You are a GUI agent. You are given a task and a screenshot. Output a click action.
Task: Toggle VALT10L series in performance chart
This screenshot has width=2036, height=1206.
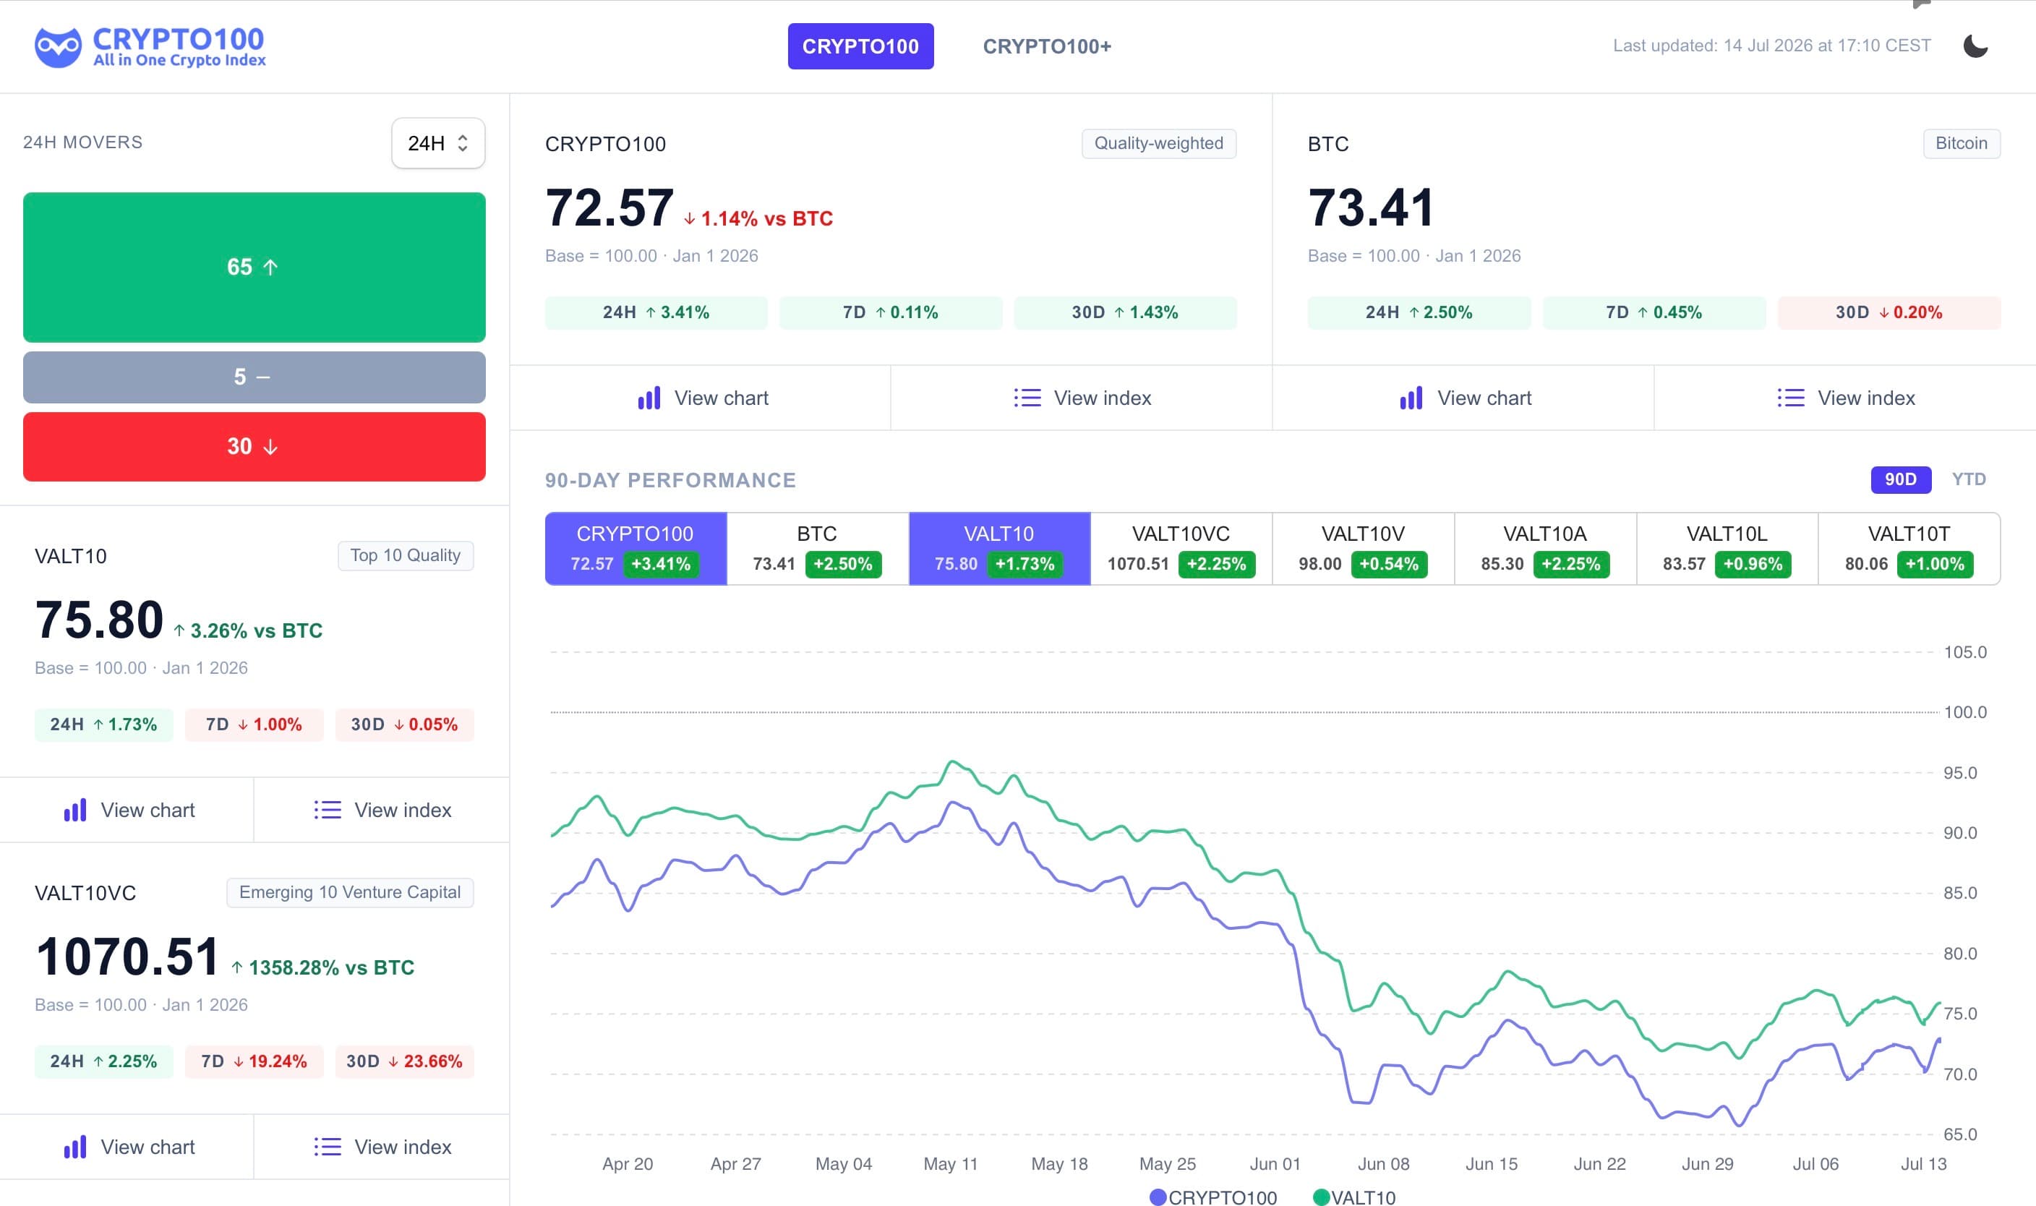click(x=1727, y=549)
